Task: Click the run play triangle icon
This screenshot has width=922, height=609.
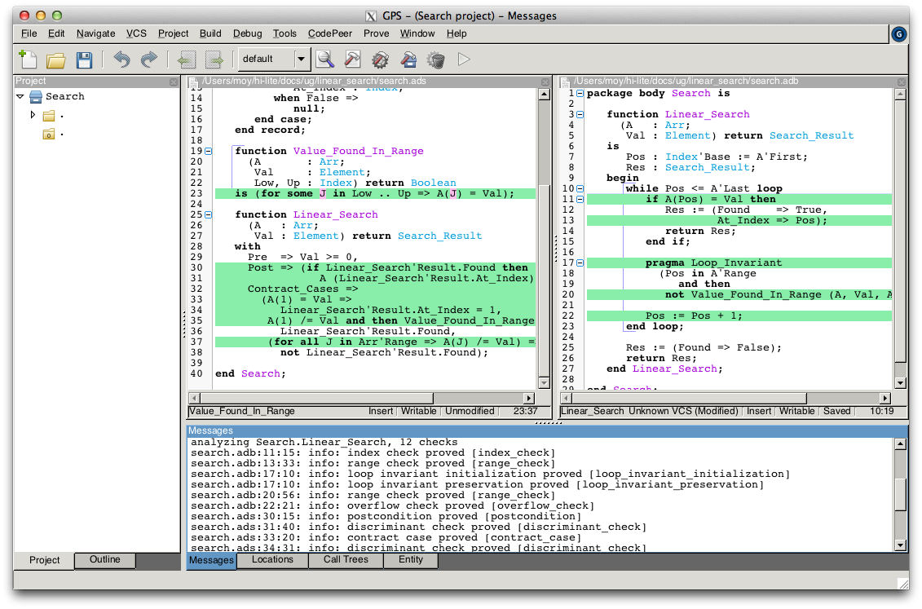Action: click(464, 60)
